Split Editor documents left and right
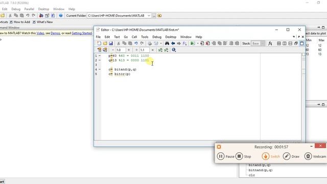327x184 pixels. [x=285, y=43]
